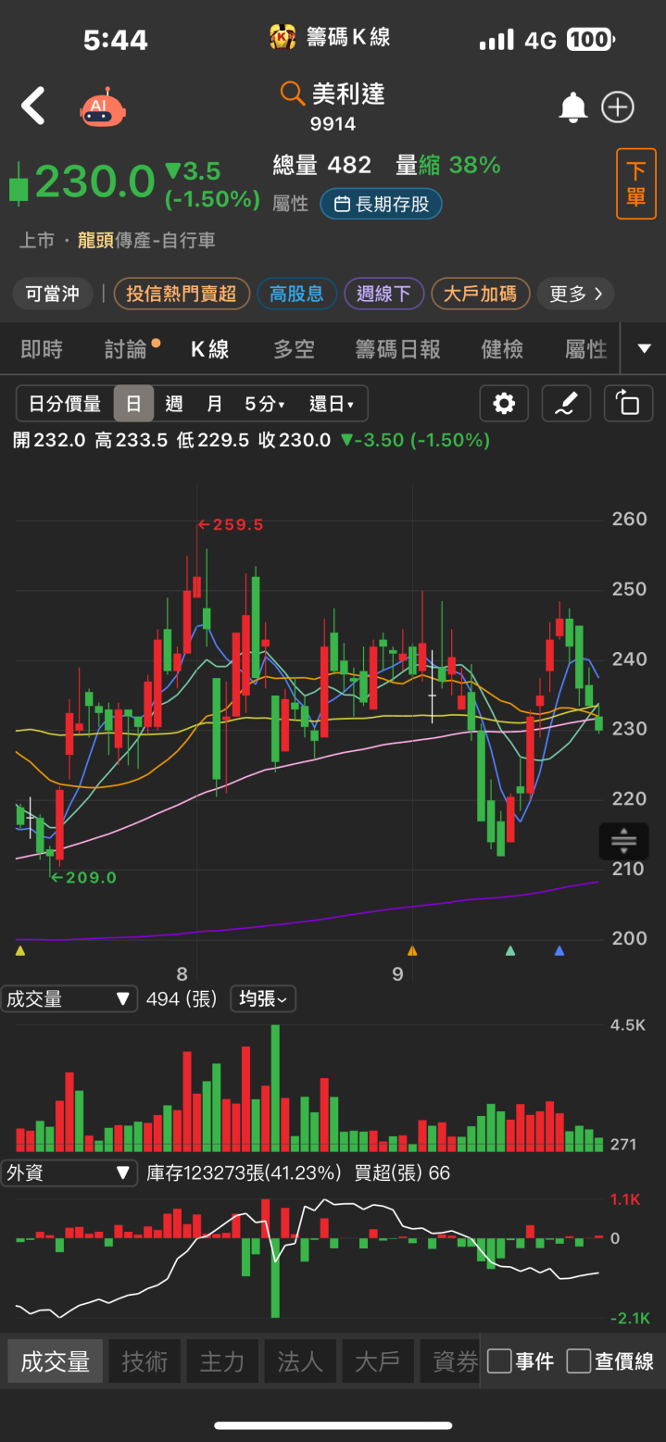Tap the yellow event triangle marker
Image resolution: width=666 pixels, height=1442 pixels.
[20, 950]
